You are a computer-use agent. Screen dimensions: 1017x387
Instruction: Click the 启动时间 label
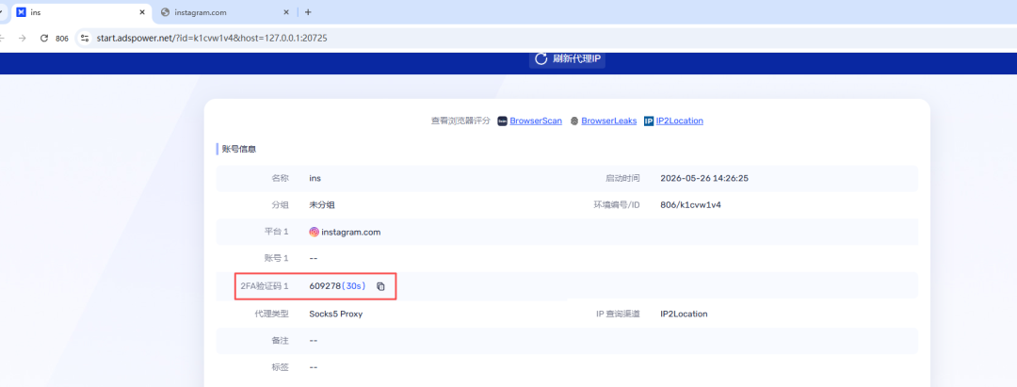622,178
